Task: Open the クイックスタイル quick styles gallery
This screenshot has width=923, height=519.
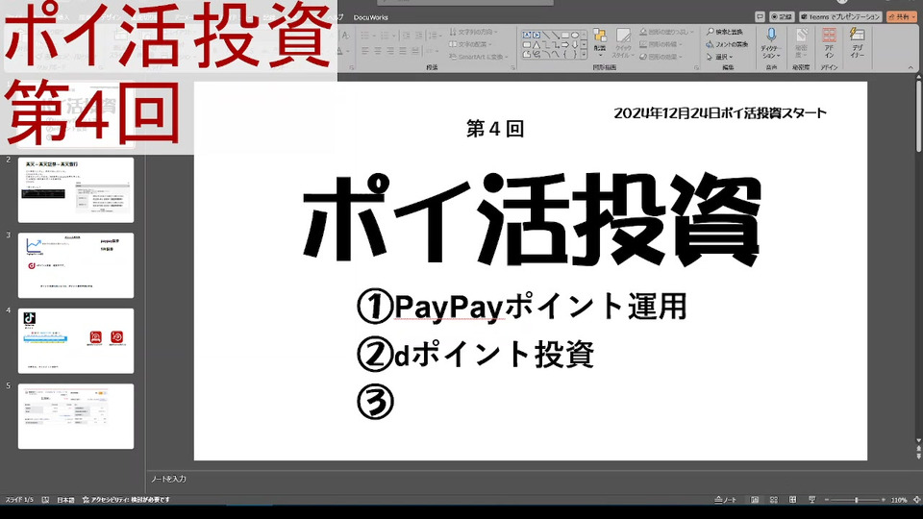Action: tap(623, 43)
